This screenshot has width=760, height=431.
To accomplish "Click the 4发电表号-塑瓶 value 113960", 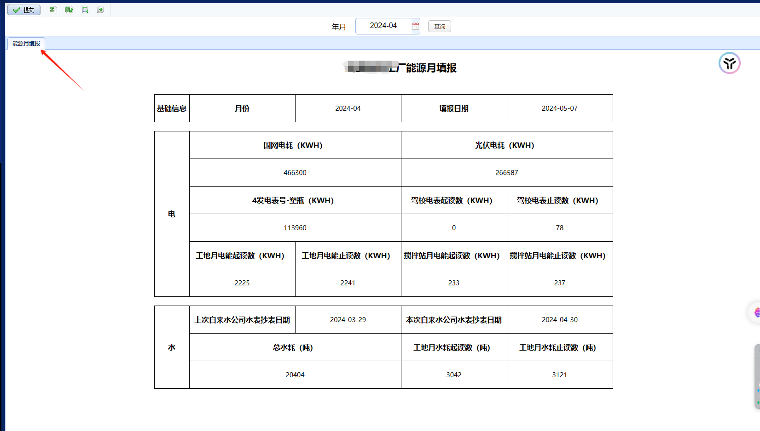I will pyautogui.click(x=295, y=228).
